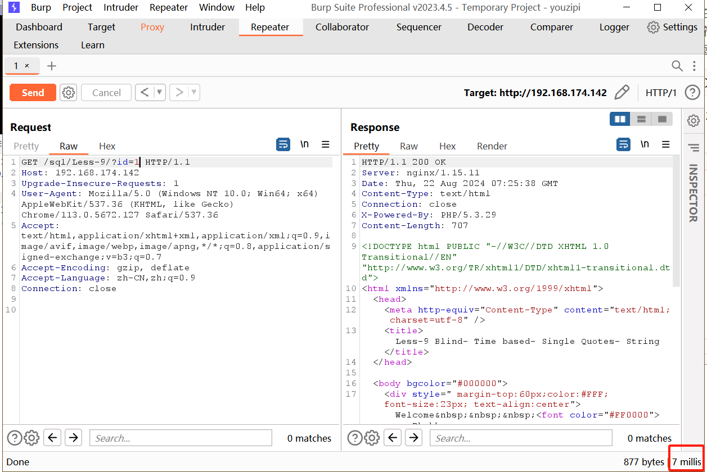The height and width of the screenshot is (472, 707).
Task: Open the Help menu
Action: [255, 7]
